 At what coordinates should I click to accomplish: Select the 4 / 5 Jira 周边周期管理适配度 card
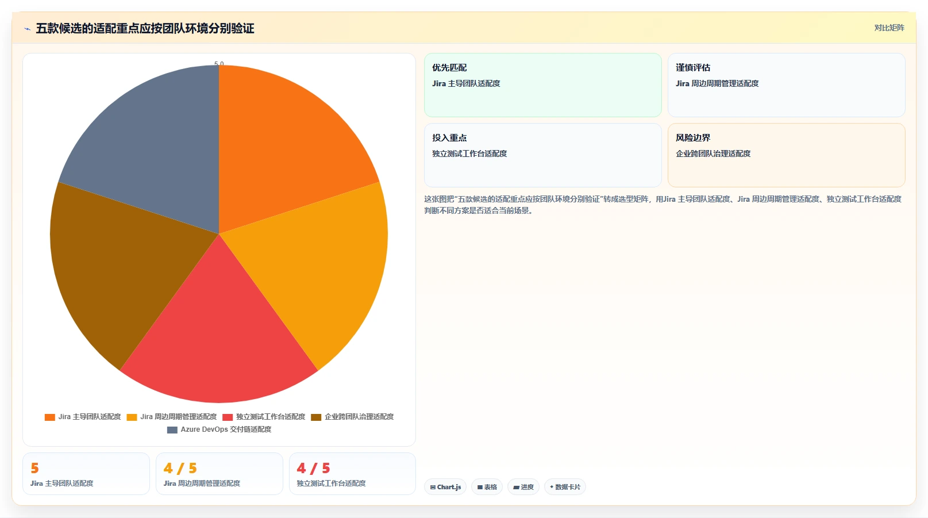tap(220, 474)
